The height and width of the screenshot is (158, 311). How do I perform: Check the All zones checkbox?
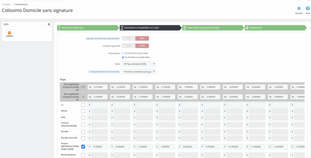(x=83, y=105)
